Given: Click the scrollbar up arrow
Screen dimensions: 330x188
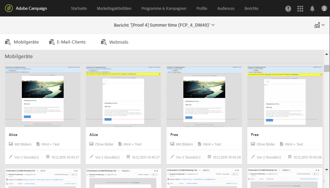Looking at the screenshot, I should point(327,54).
